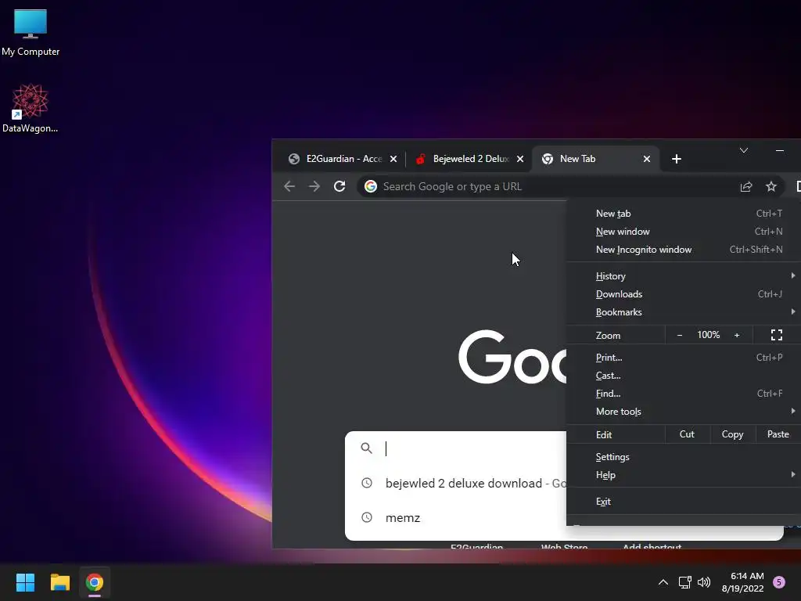
Task: Click the Google icon in address bar
Action: coord(371,186)
